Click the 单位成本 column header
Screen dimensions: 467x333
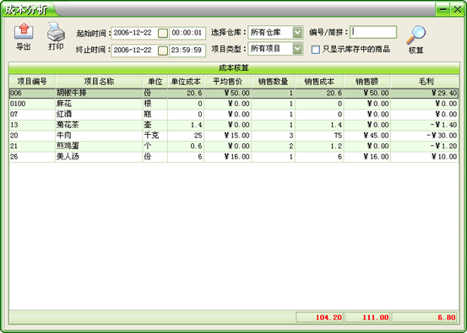[186, 82]
